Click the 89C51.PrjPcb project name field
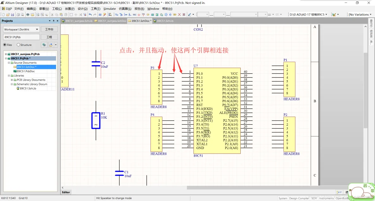 [x=21, y=37]
